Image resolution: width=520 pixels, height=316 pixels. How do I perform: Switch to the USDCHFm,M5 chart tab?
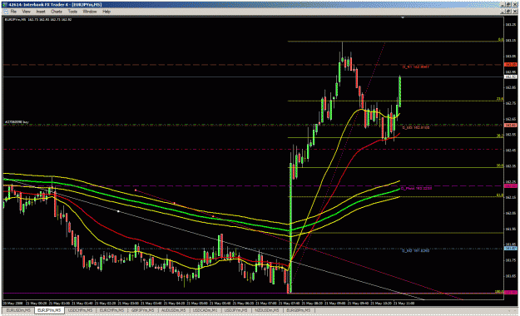click(80, 310)
